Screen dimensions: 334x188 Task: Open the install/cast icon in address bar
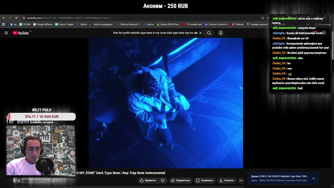tap(263, 18)
